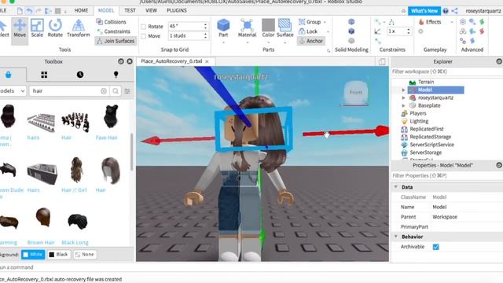Collapse the Behavior properties section
This screenshot has height=283, width=503.
[x=396, y=237]
